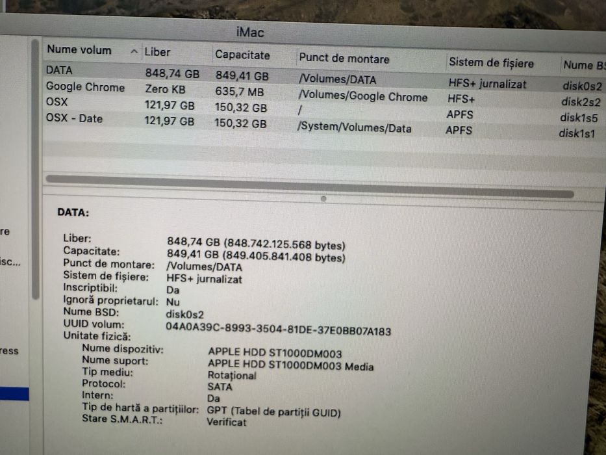Viewport: 606px width, 455px height.
Task: Click disk1s1 BSD name cell
Action: coord(577,133)
